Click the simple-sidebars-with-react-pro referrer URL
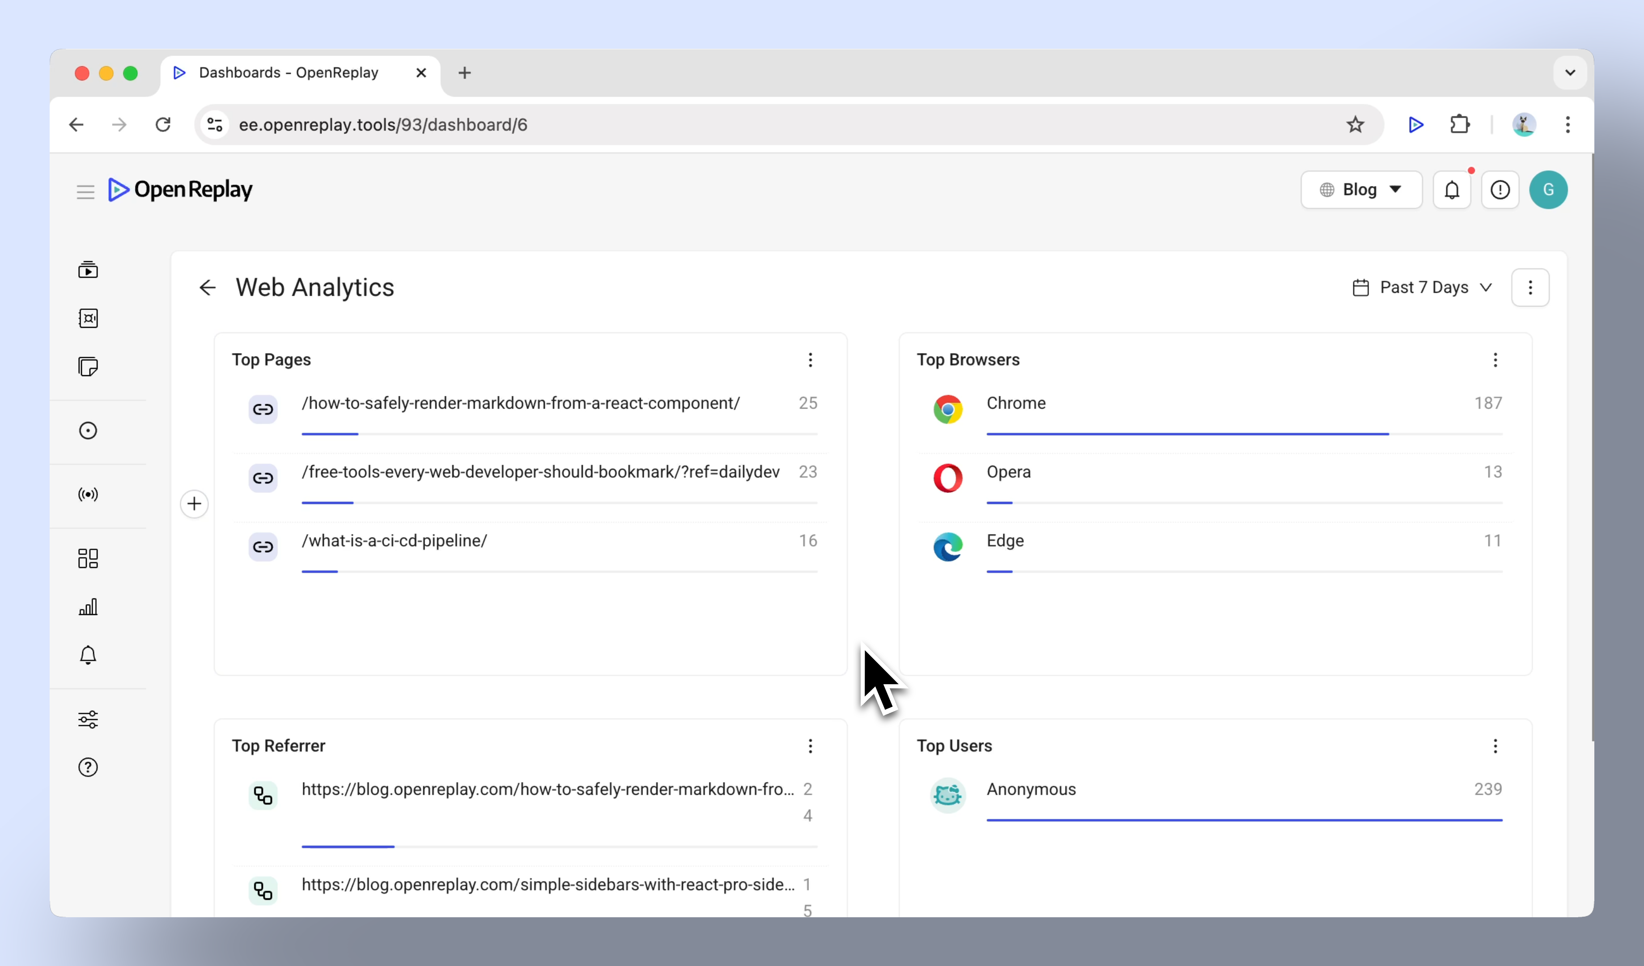The height and width of the screenshot is (966, 1644). pos(548,885)
